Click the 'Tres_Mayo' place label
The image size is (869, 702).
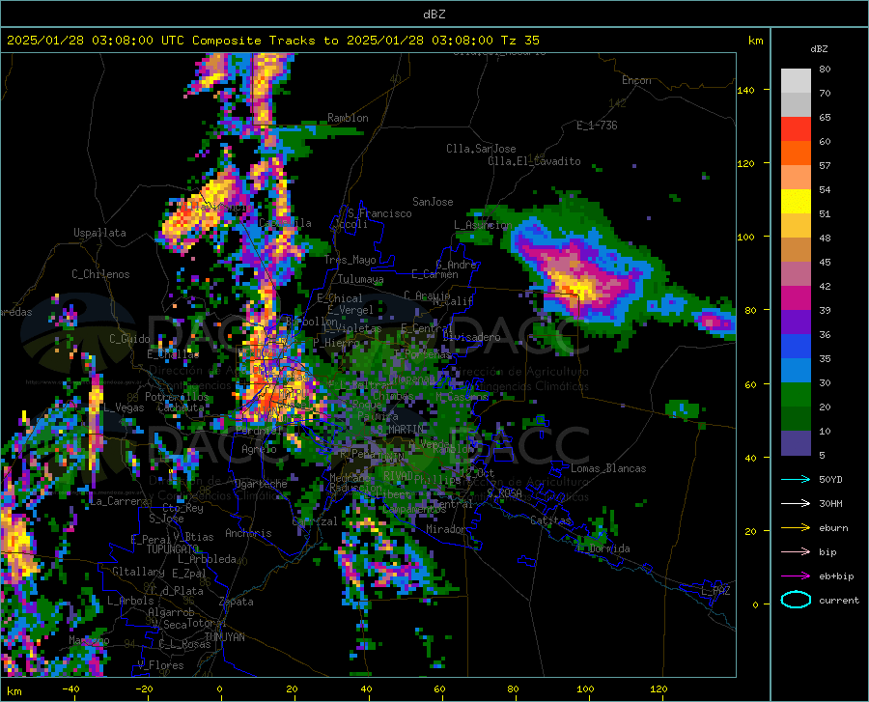350,260
